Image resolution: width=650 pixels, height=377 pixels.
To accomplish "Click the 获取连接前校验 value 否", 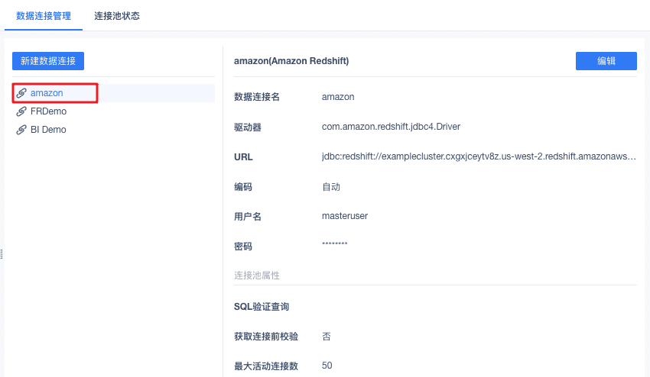I will pyautogui.click(x=327, y=337).
